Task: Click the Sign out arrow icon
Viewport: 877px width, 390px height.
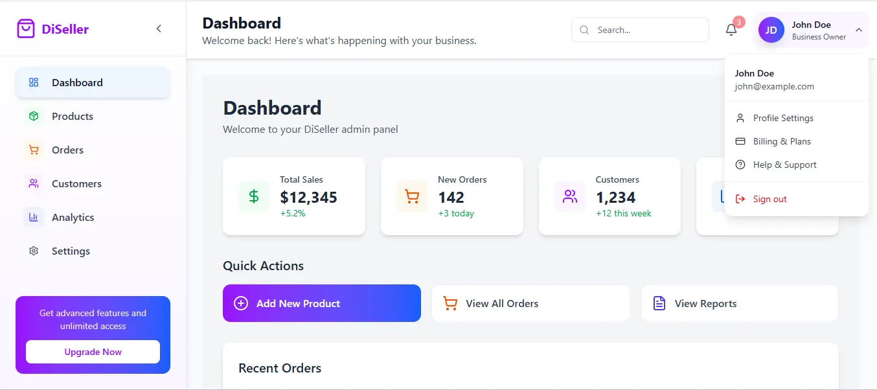Action: pos(740,198)
